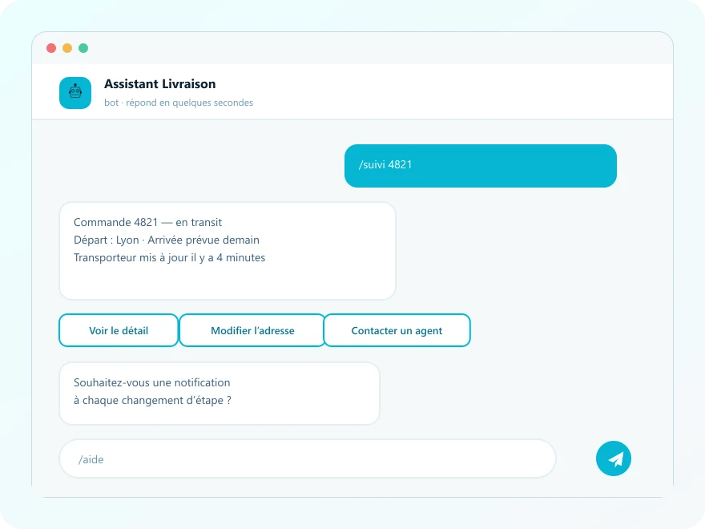
Task: Click 'Transporteur mis à jour il y a 4 minutes'
Action: [169, 258]
